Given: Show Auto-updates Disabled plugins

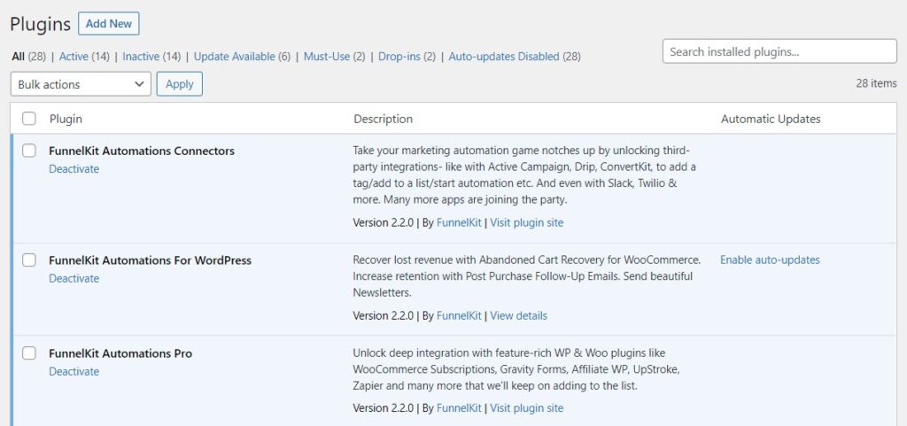Looking at the screenshot, I should pos(504,56).
